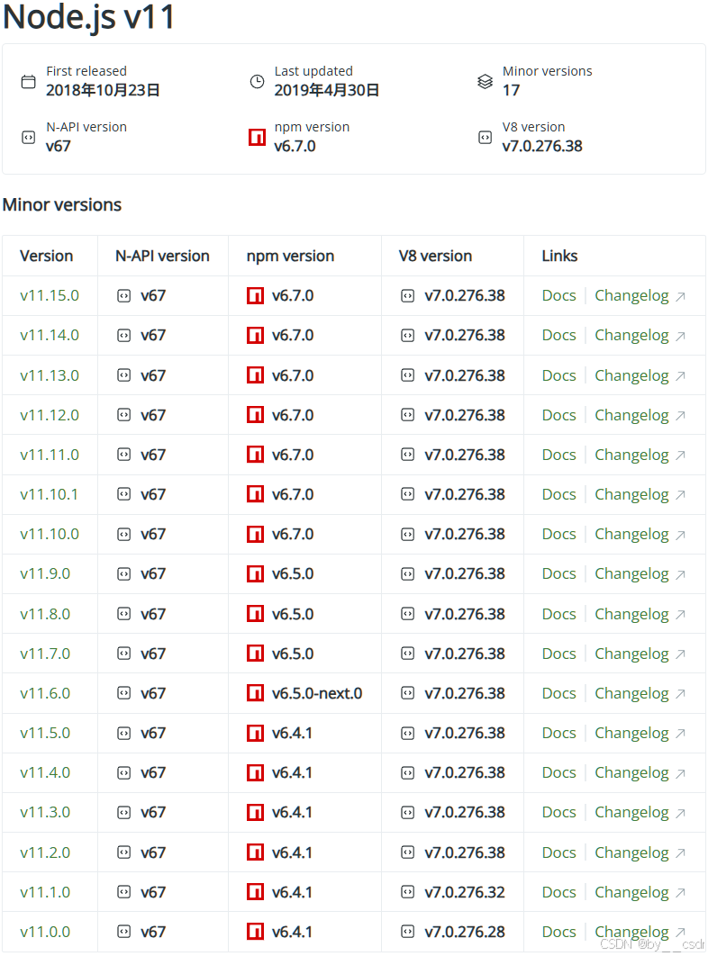The width and height of the screenshot is (708, 956).
Task: Open the v11.12.0 version link
Action: [50, 415]
